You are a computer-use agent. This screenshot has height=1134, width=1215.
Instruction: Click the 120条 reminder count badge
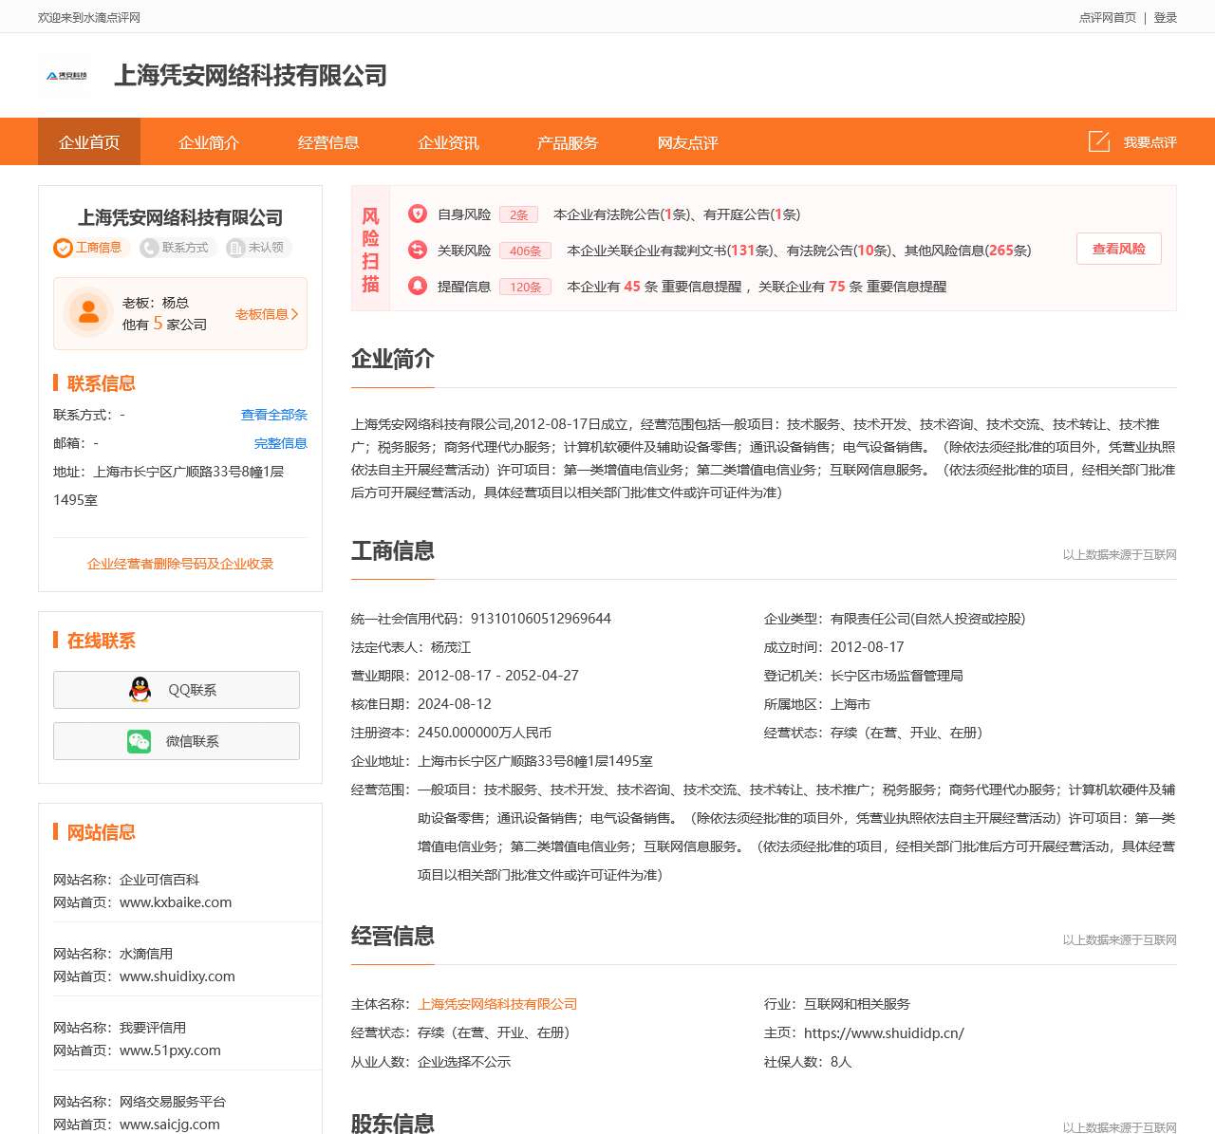pos(525,287)
